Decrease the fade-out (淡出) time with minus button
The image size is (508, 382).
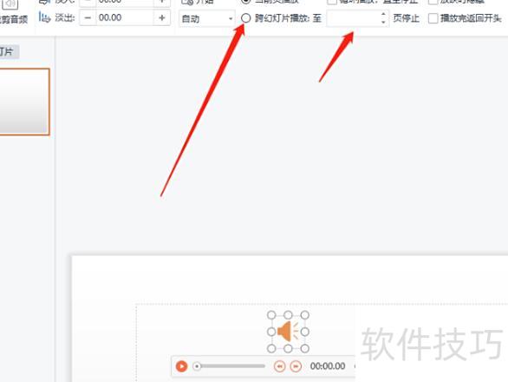[x=88, y=17]
